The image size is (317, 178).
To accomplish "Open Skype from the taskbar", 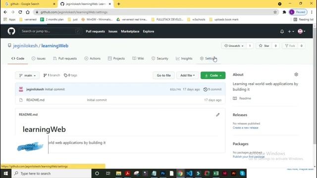I will [242, 174].
